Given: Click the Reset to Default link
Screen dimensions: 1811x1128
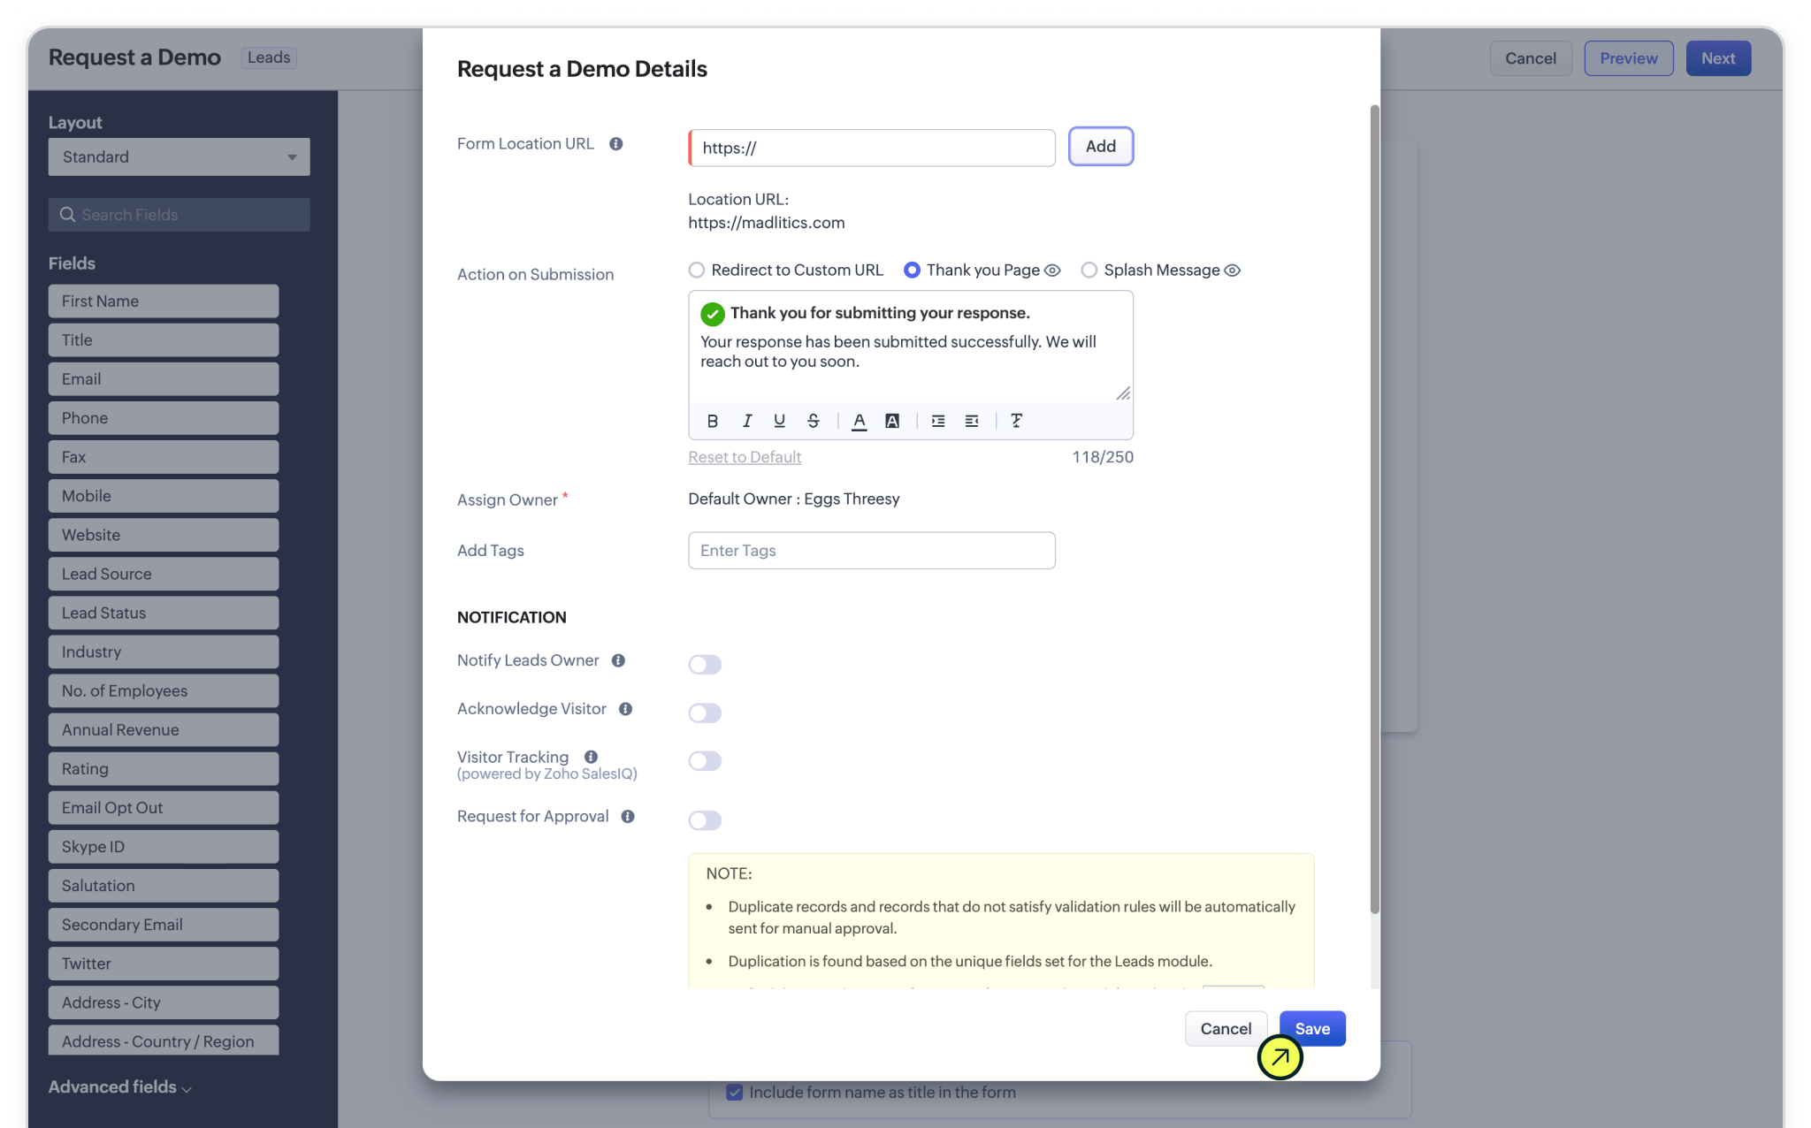Looking at the screenshot, I should pyautogui.click(x=745, y=457).
